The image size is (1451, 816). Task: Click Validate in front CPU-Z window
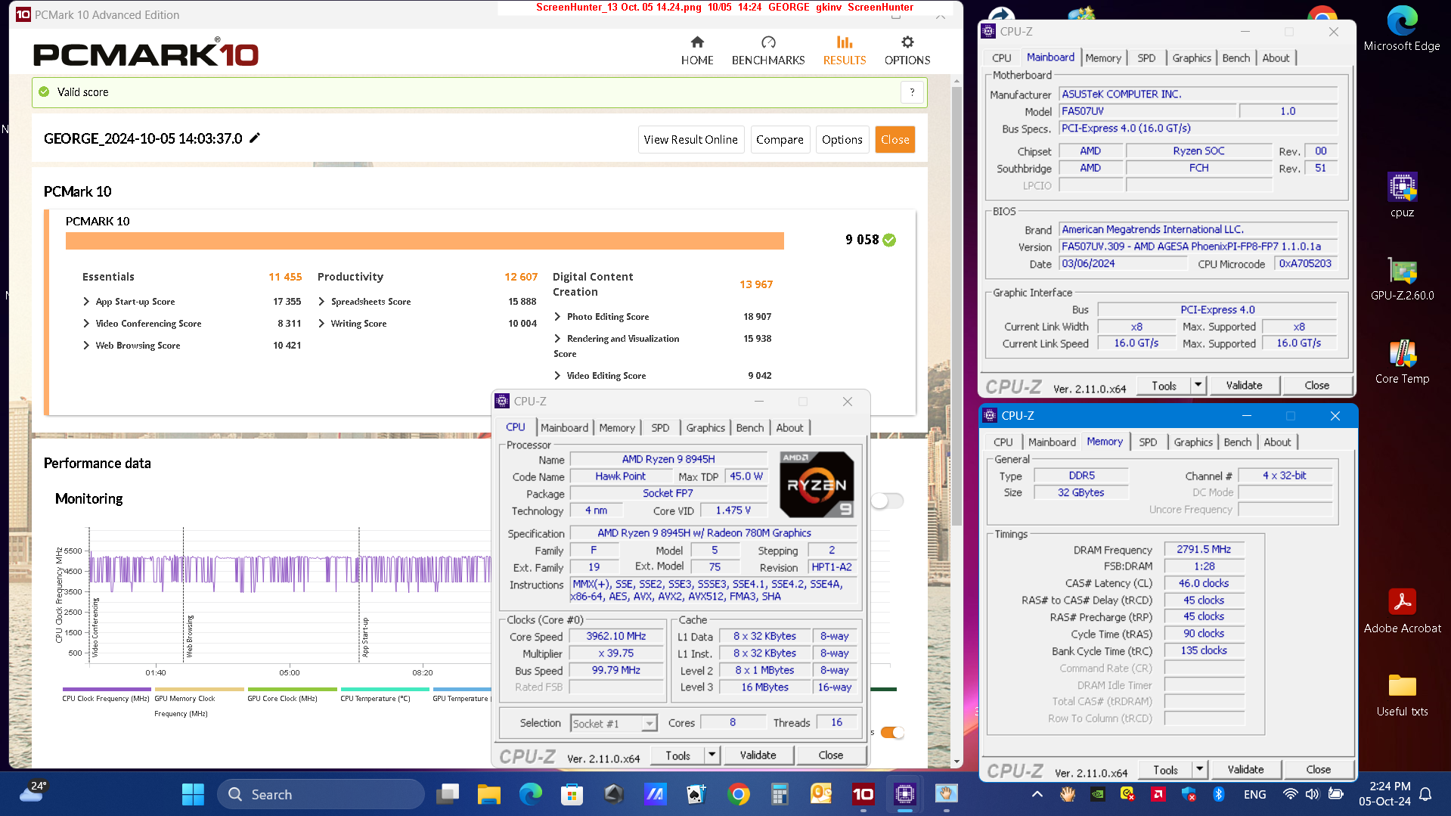pyautogui.click(x=758, y=755)
